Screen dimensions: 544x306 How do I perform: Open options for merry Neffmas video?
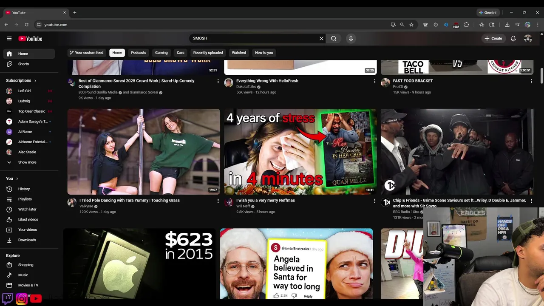click(374, 201)
